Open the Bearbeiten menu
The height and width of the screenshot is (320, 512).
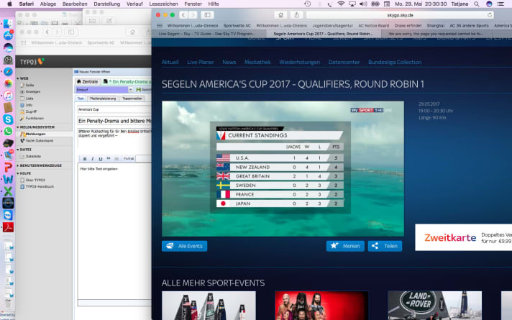[75, 4]
